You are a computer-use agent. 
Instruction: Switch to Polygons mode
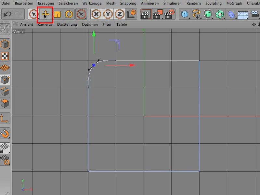click(x=5, y=103)
